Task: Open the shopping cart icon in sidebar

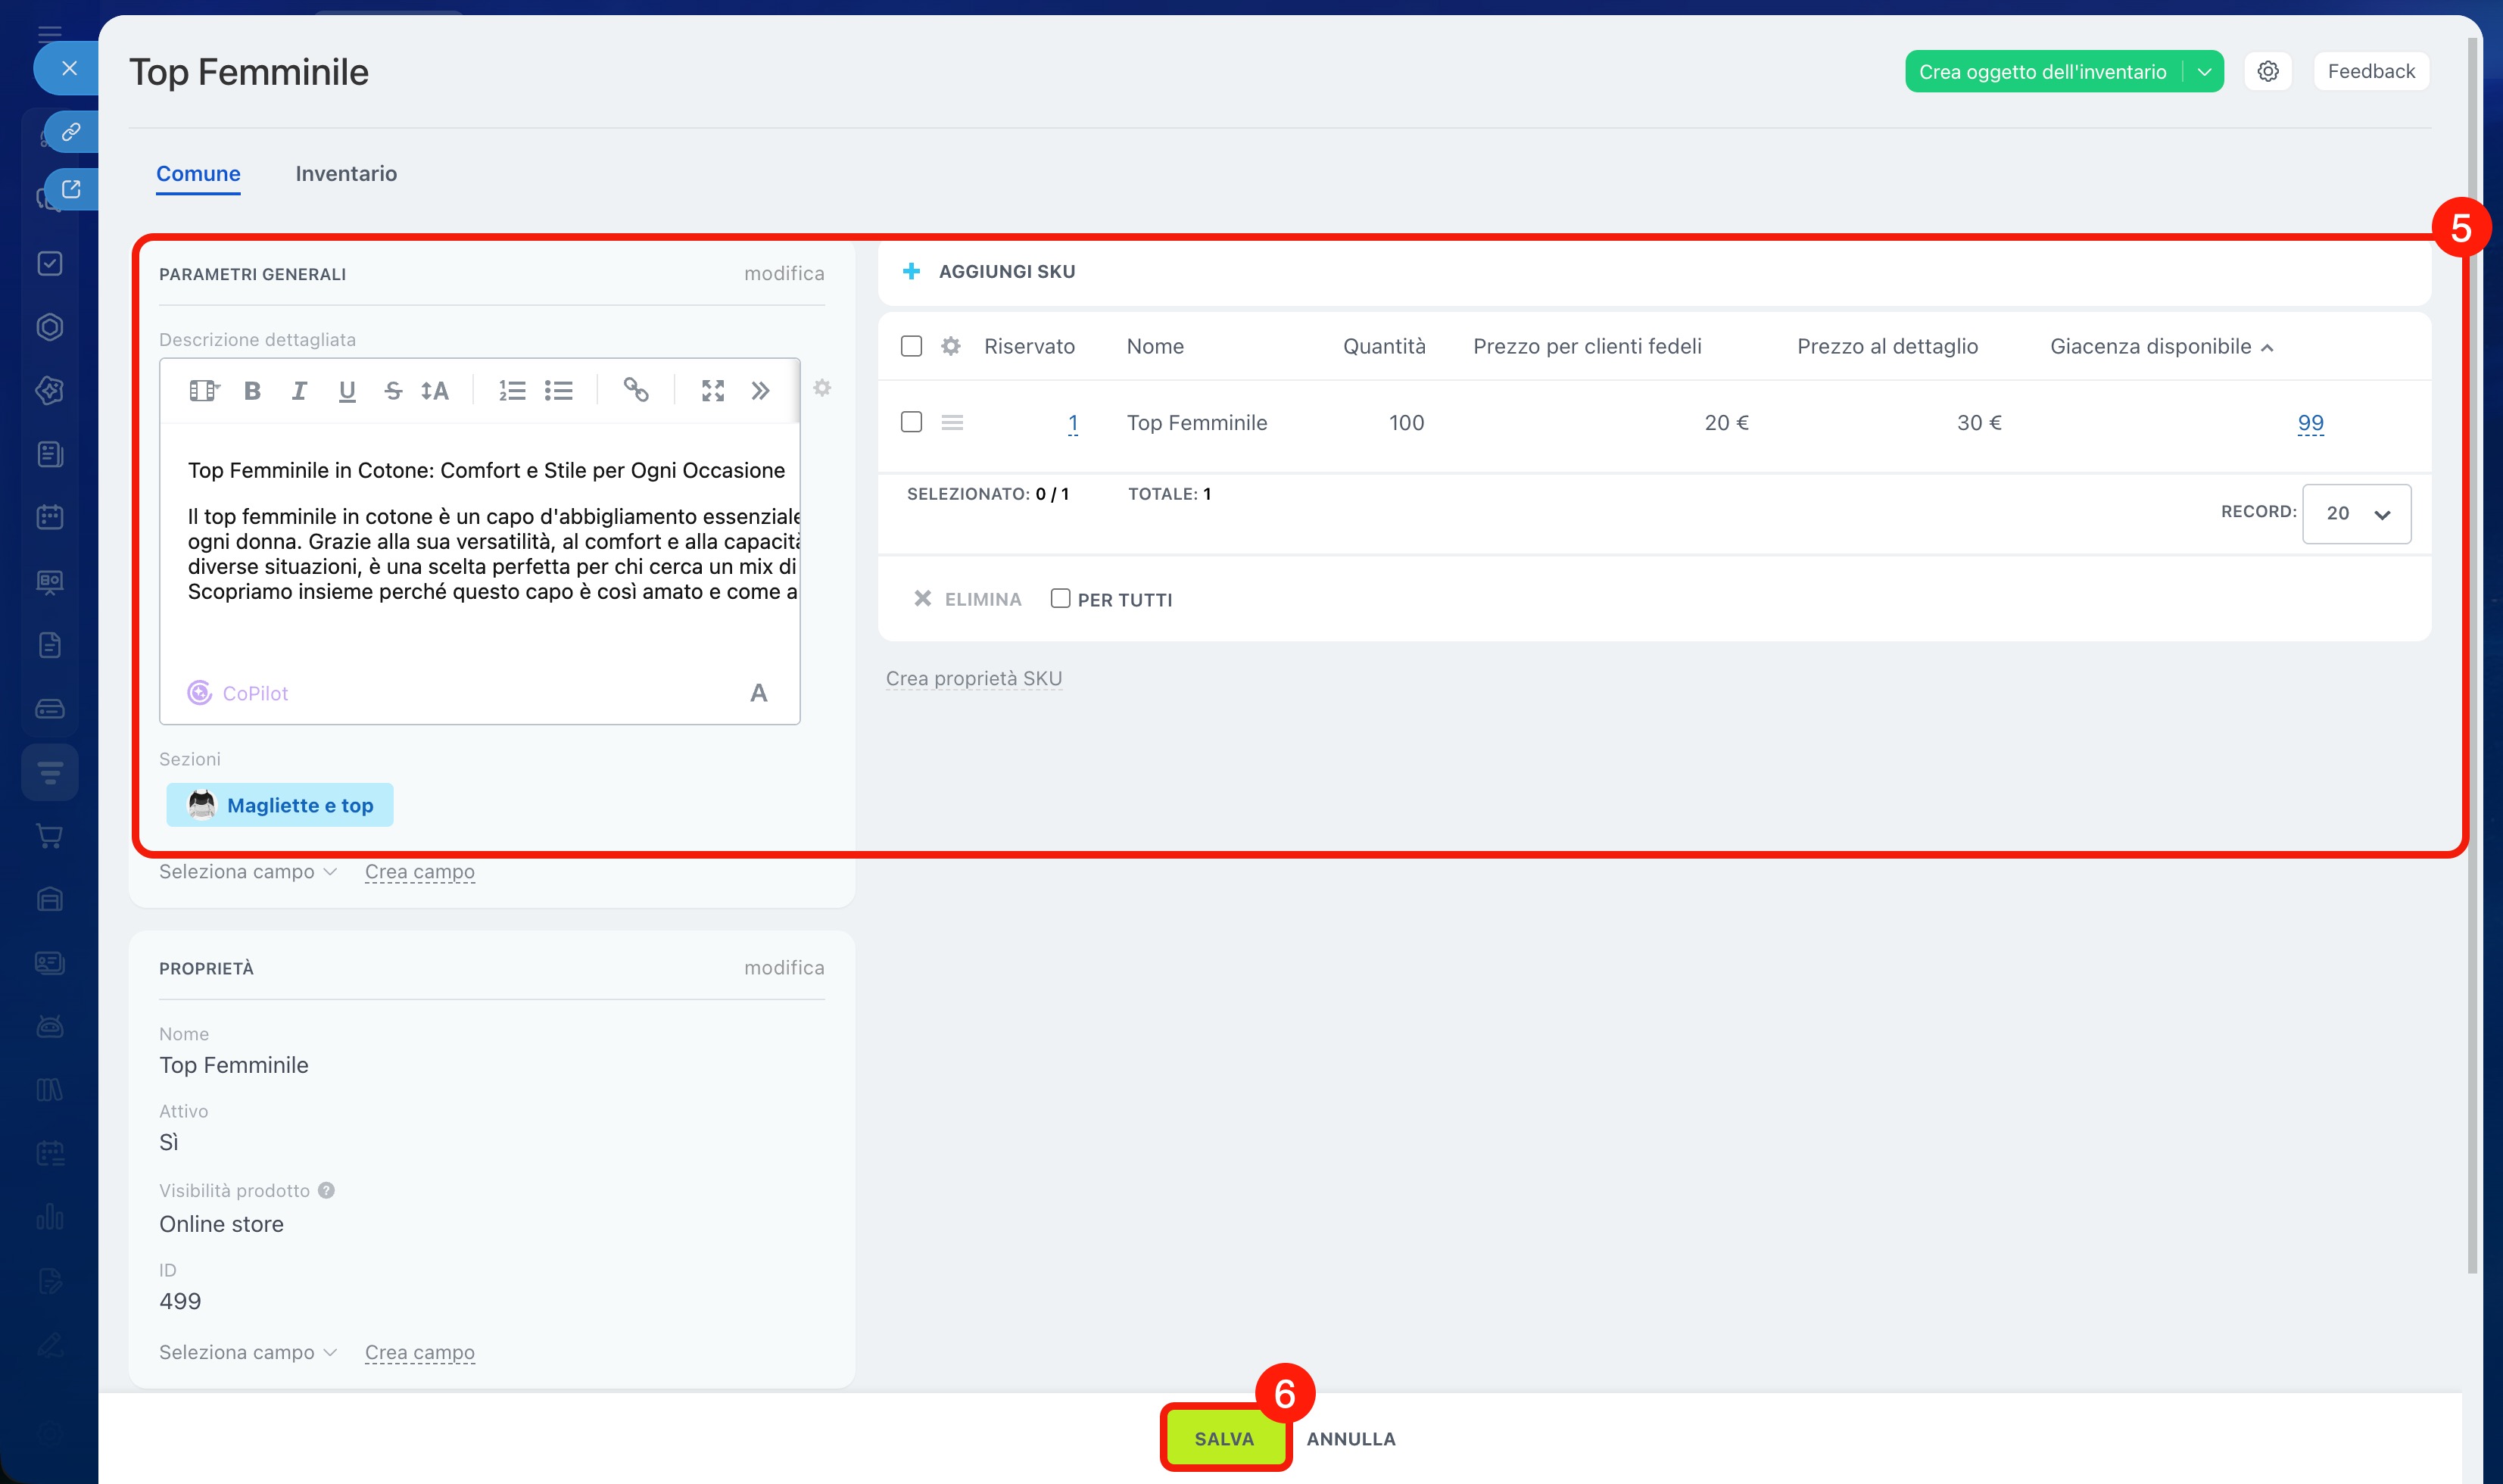Action: [50, 836]
